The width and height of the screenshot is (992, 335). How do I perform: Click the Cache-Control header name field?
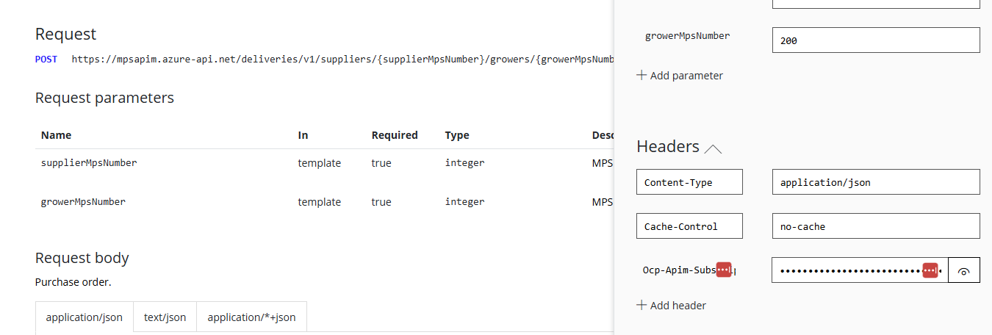pos(689,226)
